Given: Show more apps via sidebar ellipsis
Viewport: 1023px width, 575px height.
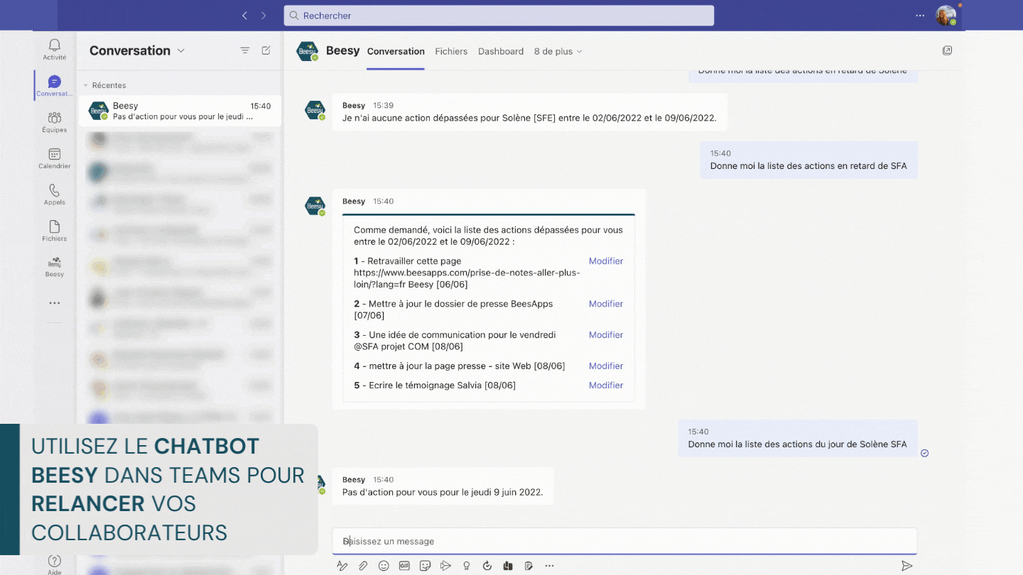Looking at the screenshot, I should (x=55, y=303).
